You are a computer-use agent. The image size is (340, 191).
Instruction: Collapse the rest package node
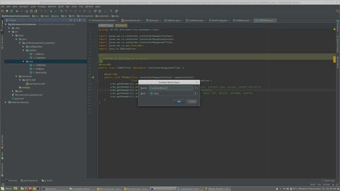[x=23, y=62]
